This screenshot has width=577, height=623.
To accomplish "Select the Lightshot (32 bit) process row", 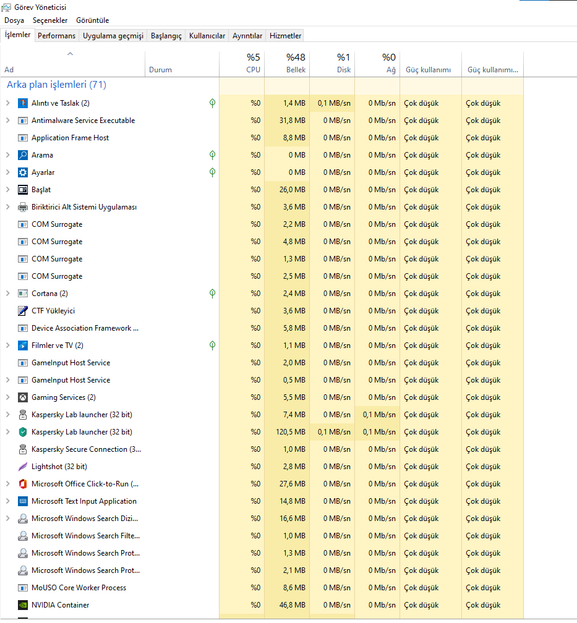I will (262, 467).
